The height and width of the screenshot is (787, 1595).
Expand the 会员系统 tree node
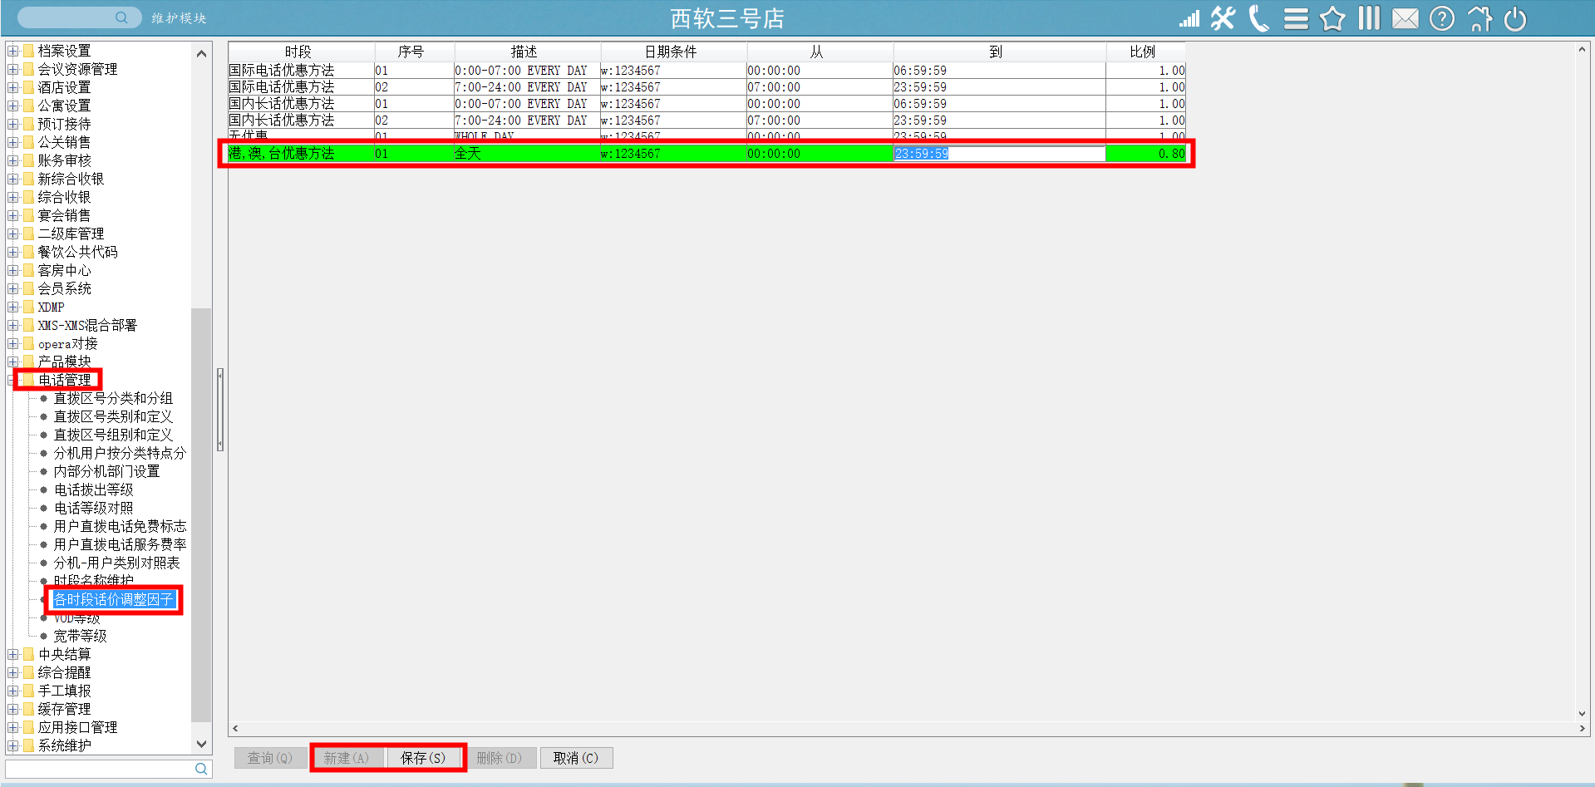click(13, 288)
